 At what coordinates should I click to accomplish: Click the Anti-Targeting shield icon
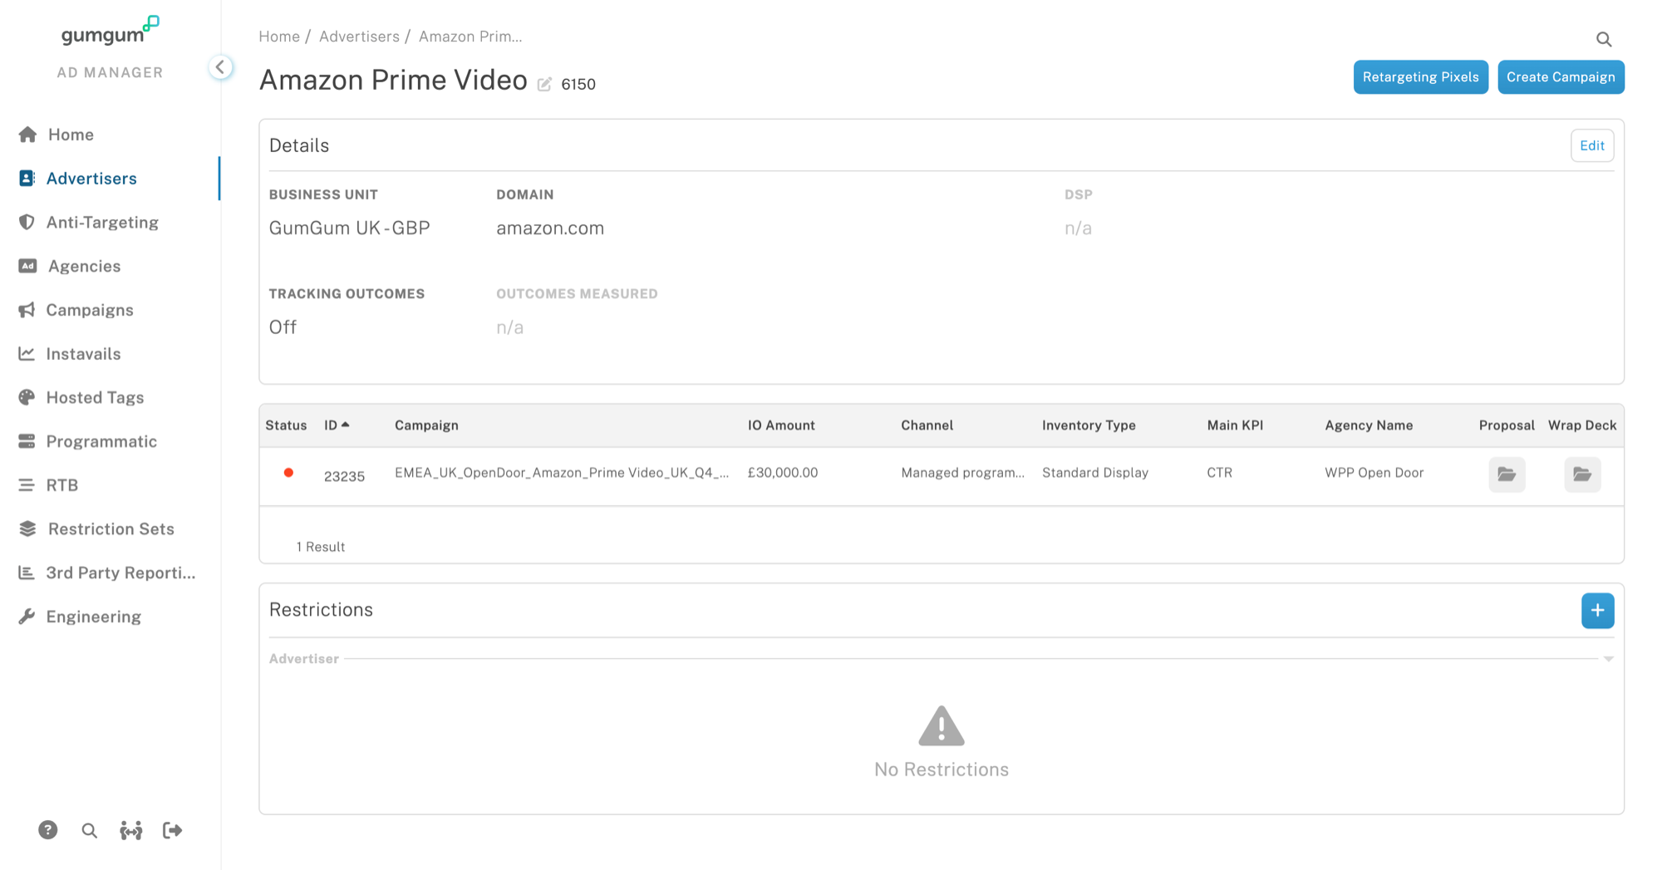pyautogui.click(x=27, y=223)
